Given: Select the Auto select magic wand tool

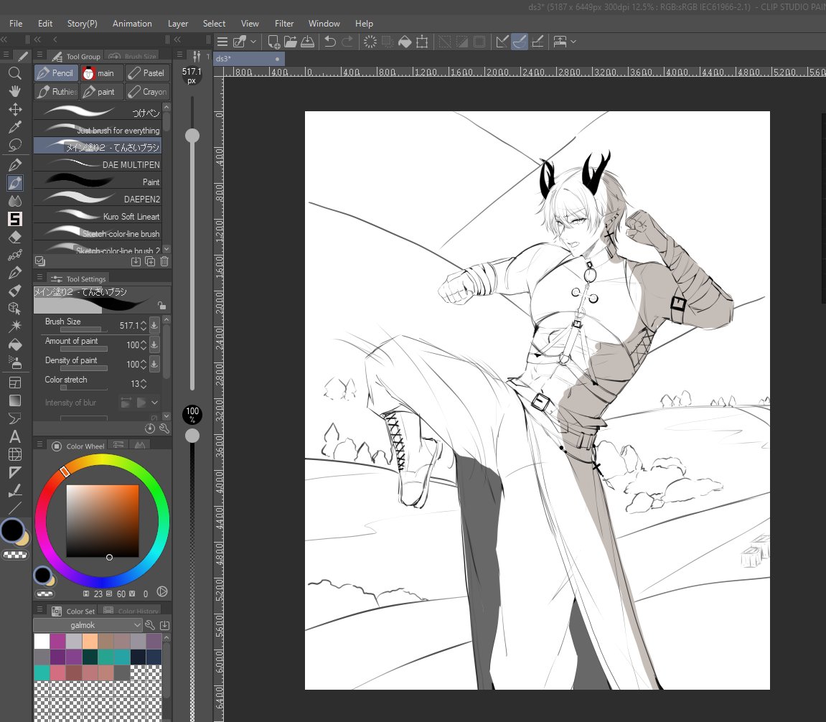Looking at the screenshot, I should tap(15, 327).
